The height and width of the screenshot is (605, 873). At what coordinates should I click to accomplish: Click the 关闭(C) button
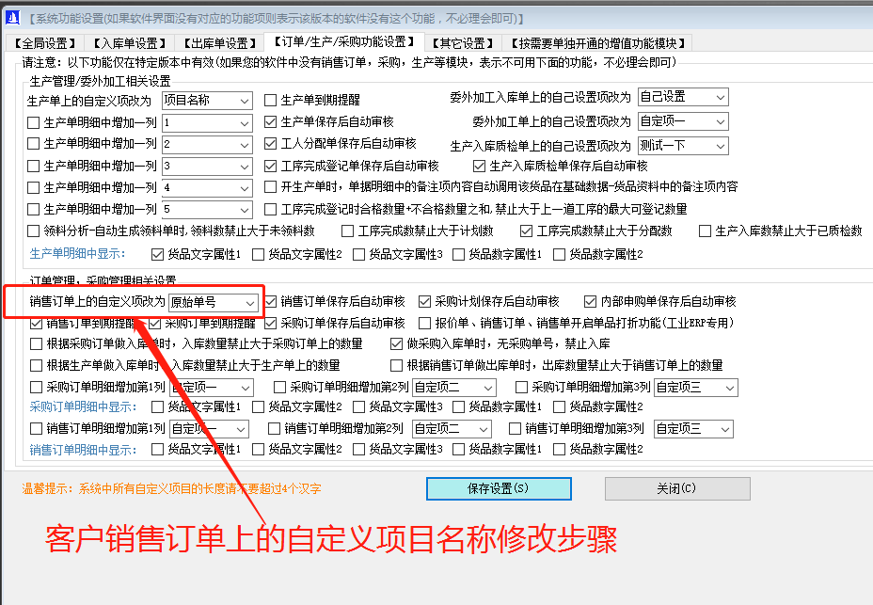(x=676, y=488)
